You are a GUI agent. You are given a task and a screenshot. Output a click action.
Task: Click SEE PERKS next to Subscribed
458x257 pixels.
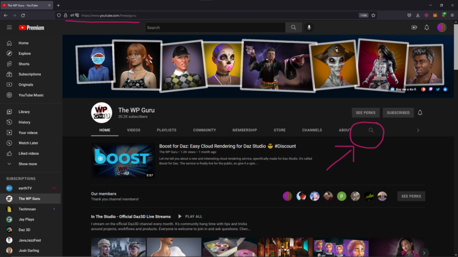(x=365, y=113)
